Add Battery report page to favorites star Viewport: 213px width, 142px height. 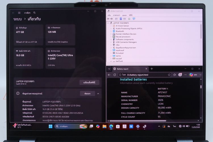(x=169, y=75)
